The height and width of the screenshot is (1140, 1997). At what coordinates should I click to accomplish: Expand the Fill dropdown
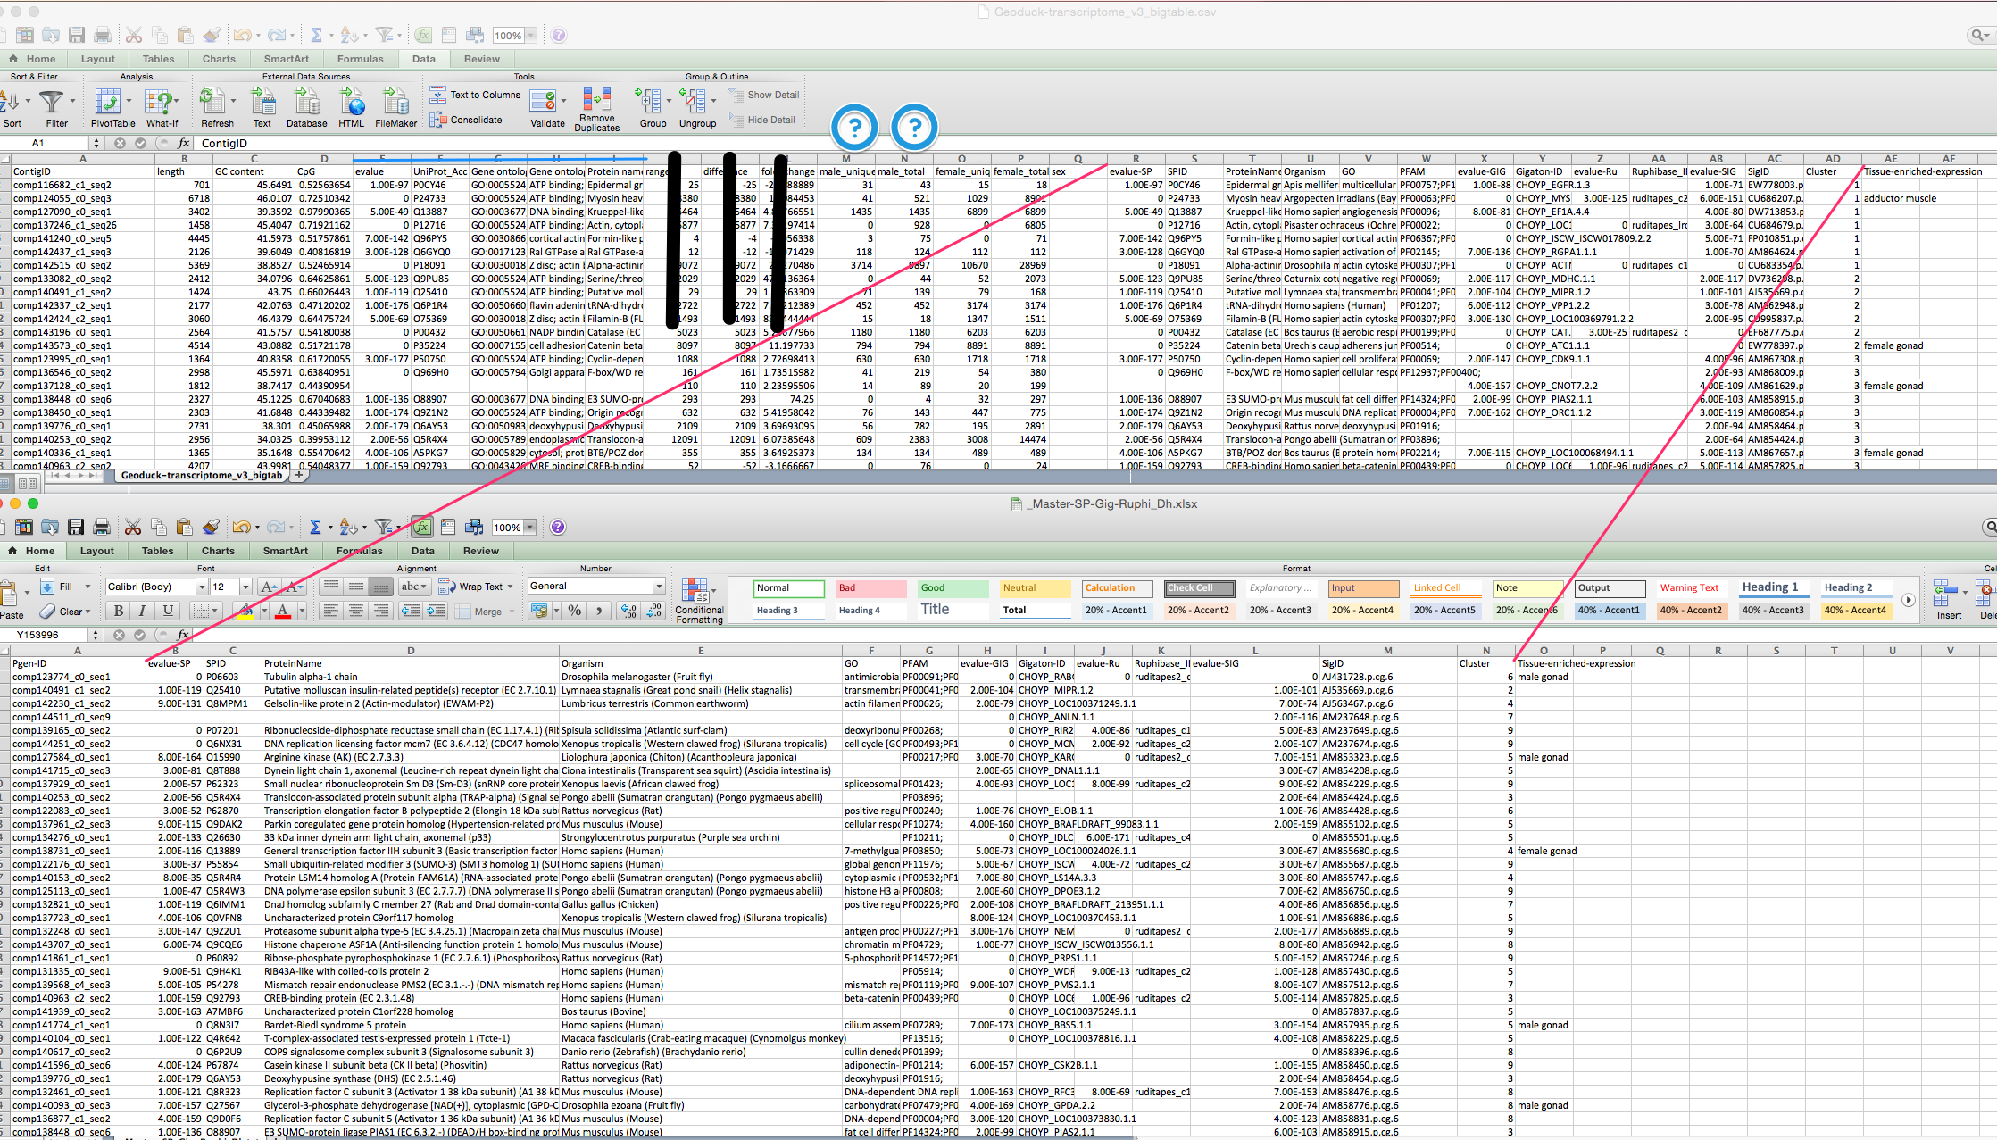[x=87, y=587]
